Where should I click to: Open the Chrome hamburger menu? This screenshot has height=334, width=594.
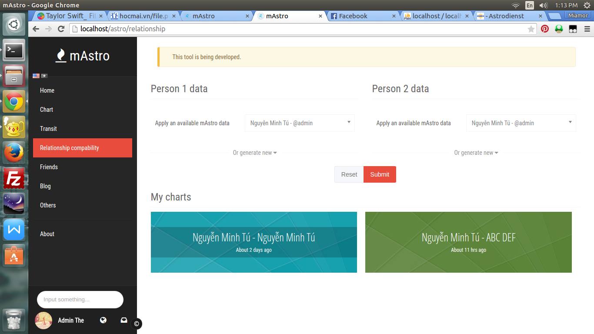click(x=587, y=29)
